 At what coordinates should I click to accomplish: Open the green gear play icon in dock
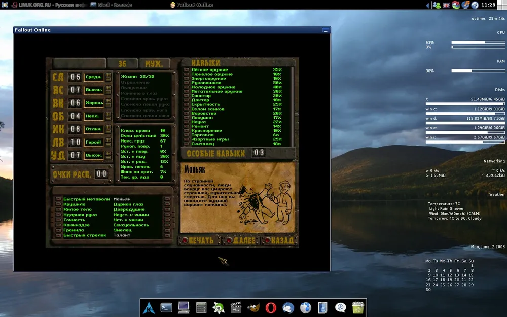(x=219, y=307)
